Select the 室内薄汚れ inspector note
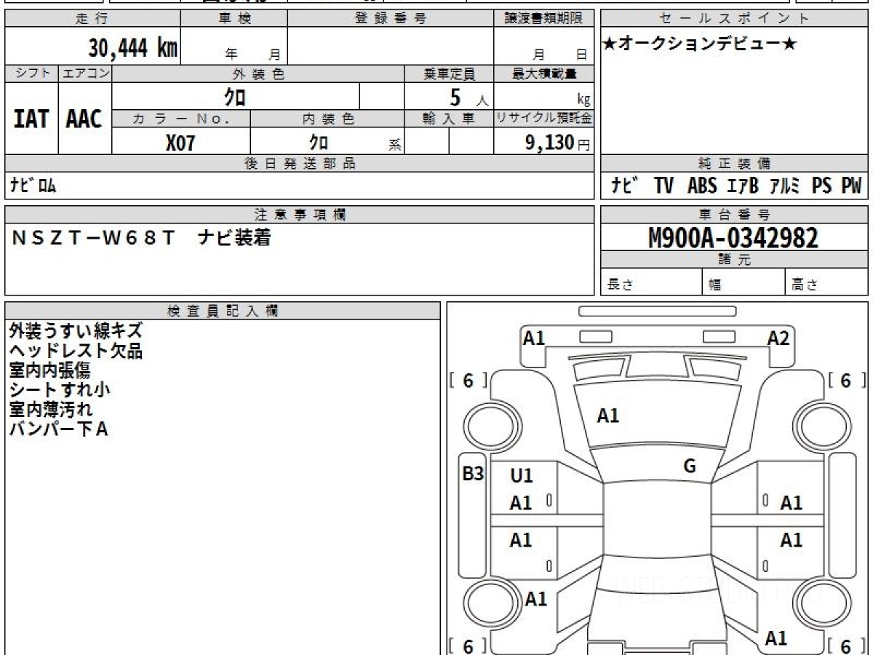 pos(51,409)
